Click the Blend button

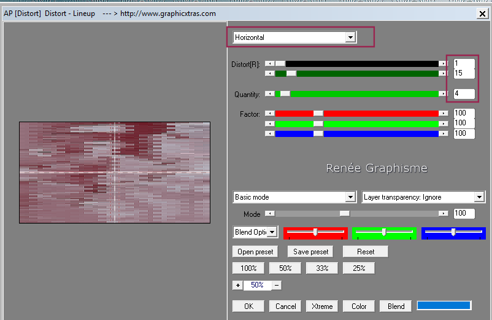396,306
